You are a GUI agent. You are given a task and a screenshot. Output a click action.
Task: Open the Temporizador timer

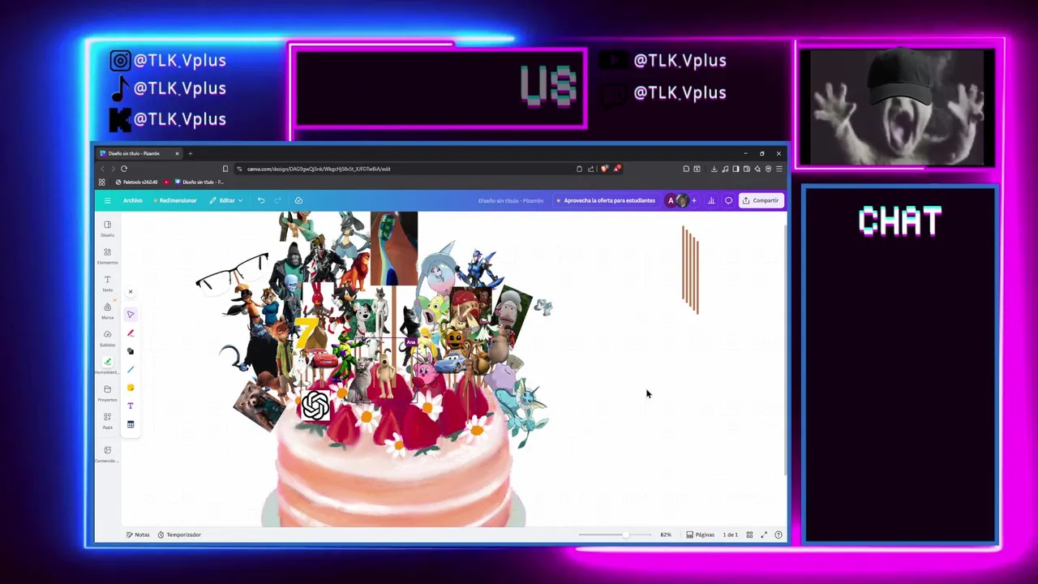[179, 535]
